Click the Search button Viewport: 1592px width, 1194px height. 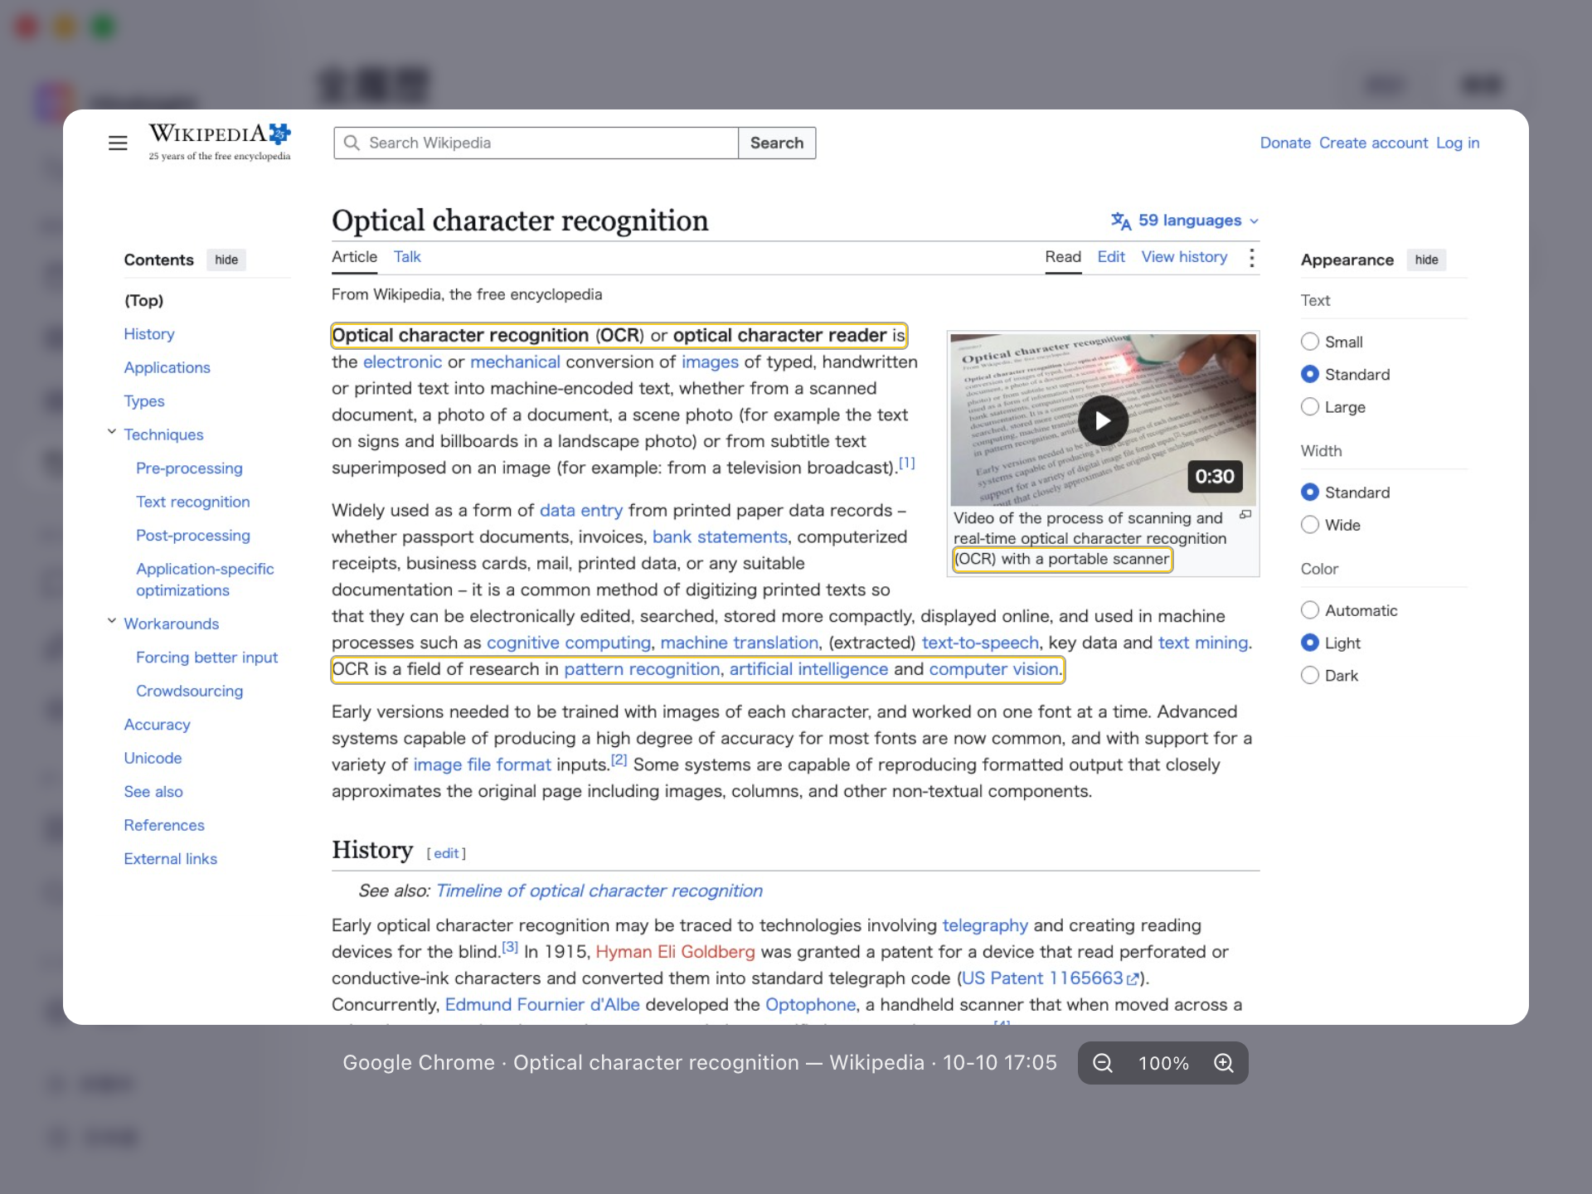(777, 143)
